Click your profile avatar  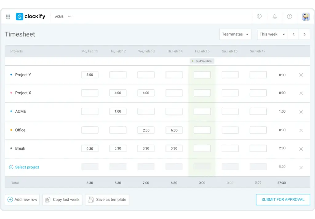[x=306, y=17]
